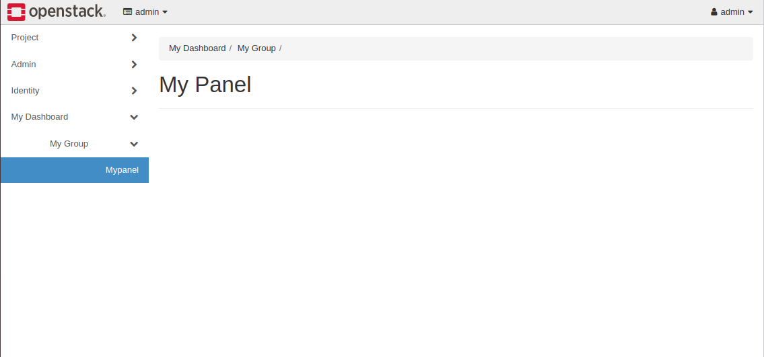Collapse My Dashboard using its down chevron
The width and height of the screenshot is (764, 357).
(134, 117)
